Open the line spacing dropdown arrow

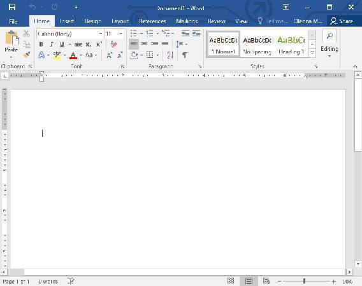tap(186, 44)
